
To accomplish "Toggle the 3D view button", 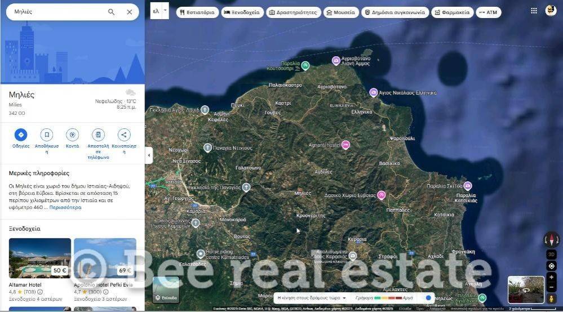I will click(x=551, y=254).
